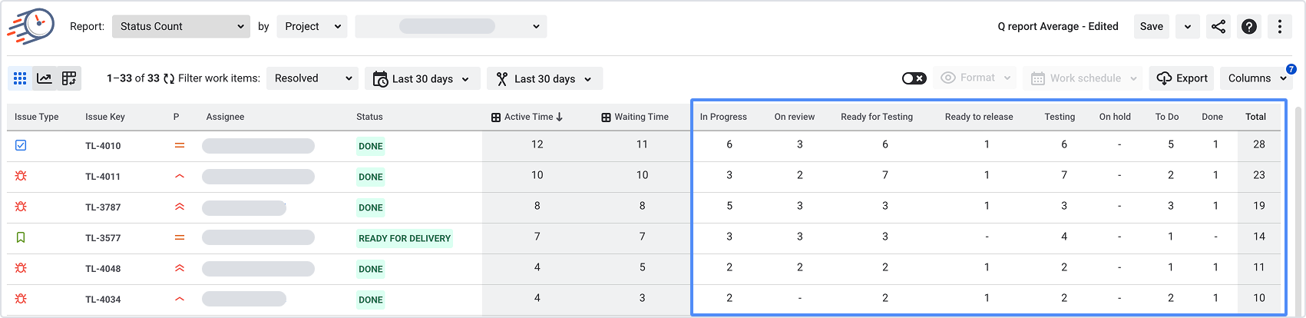Click the bug icon for TL-3787
The height and width of the screenshot is (318, 1306).
click(x=21, y=207)
